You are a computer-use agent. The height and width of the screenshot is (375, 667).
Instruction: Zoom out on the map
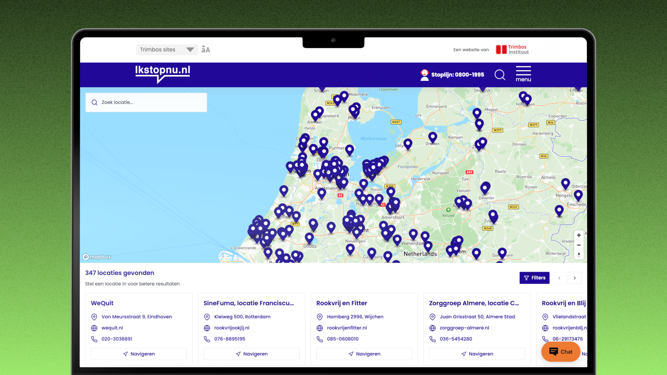tap(579, 245)
